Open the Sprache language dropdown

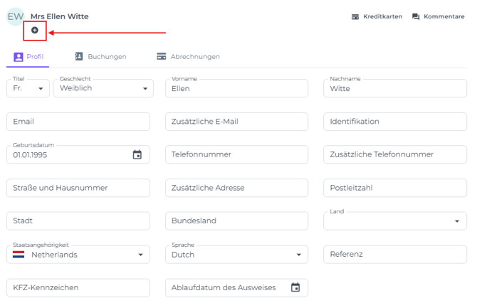click(298, 255)
